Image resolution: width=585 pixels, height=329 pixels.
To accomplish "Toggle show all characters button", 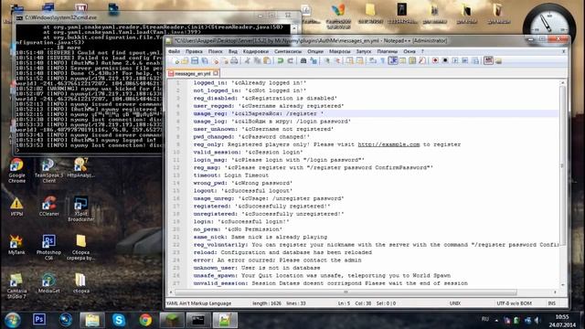I will click(x=382, y=60).
